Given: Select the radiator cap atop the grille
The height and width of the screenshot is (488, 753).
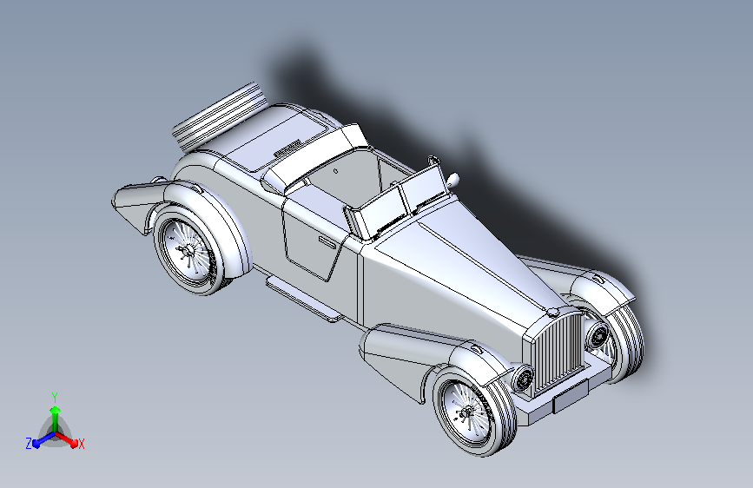Looking at the screenshot, I should [553, 313].
